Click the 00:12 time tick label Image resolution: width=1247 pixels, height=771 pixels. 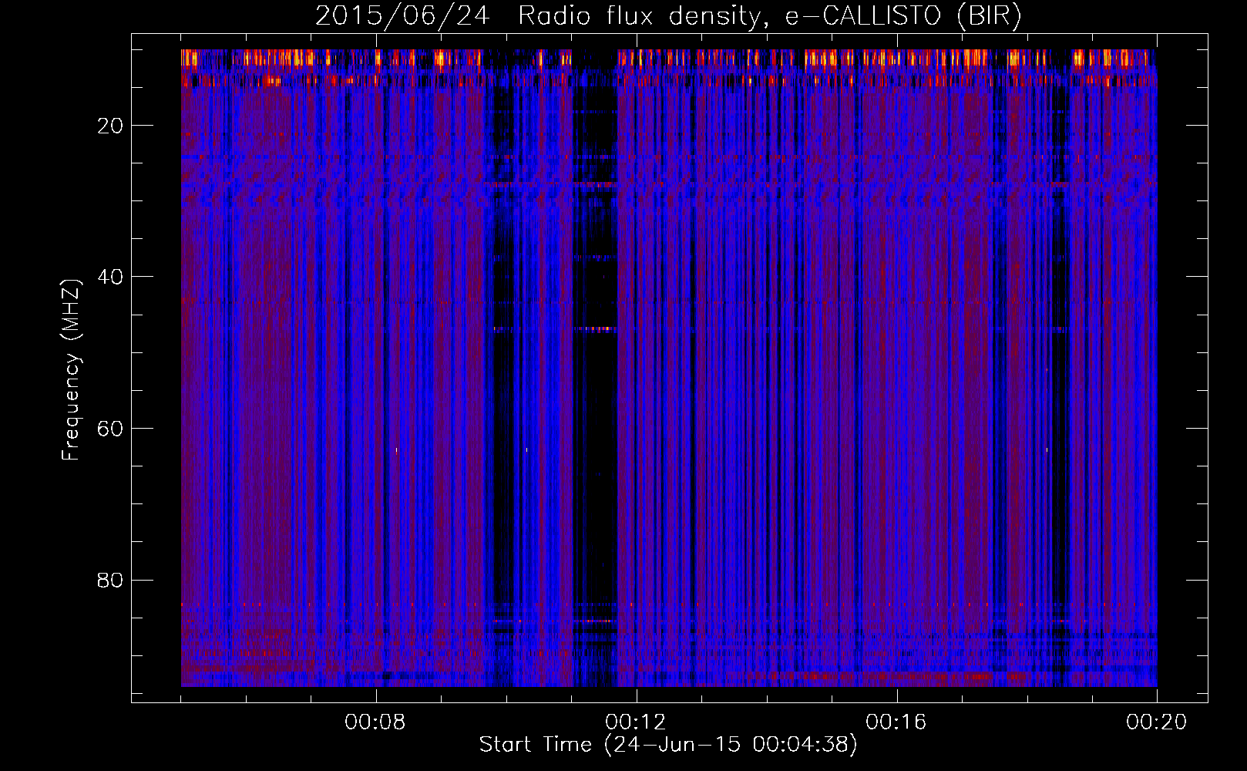636,722
